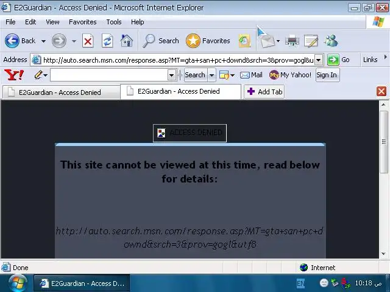Click in the address URL field
The height and width of the screenshot is (292, 390).
(178, 60)
